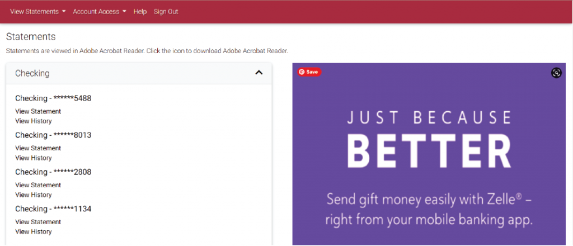Viewport: 573px width, 246px height.
Task: Click the Statements page heading
Action: pos(31,37)
